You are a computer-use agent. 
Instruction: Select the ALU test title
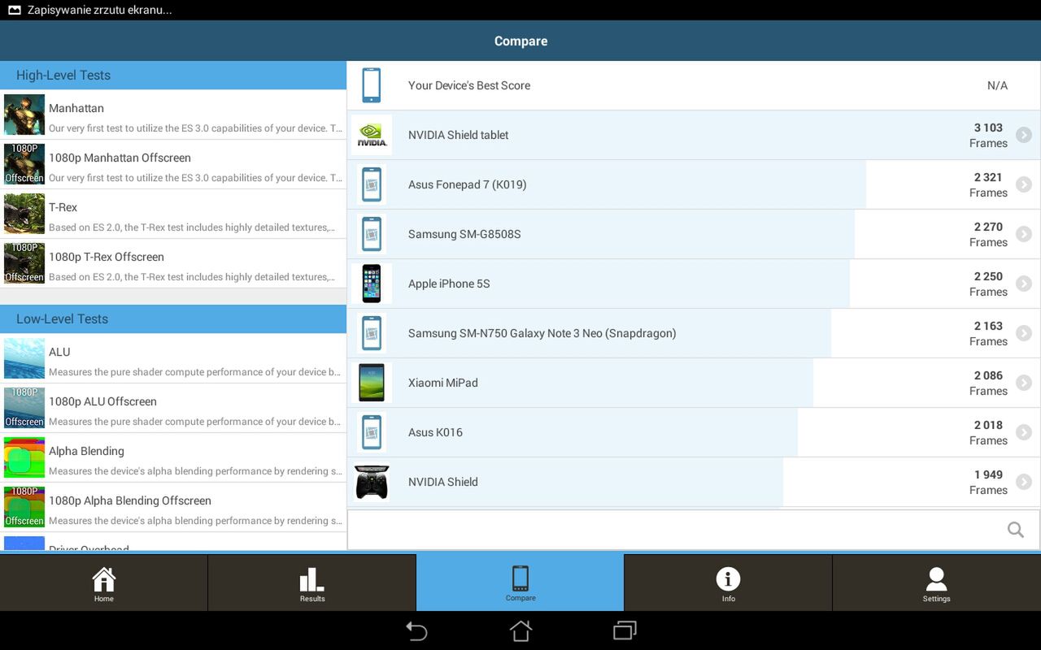pyautogui.click(x=59, y=352)
